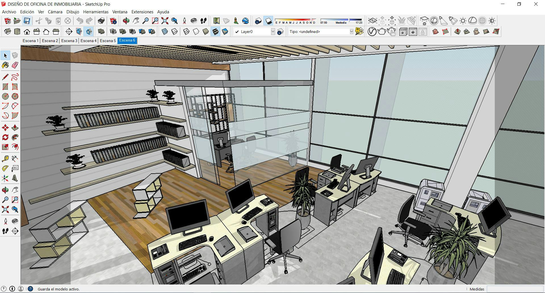Switch to the Iso camera view icon
The image size is (545, 293).
pos(7,32)
